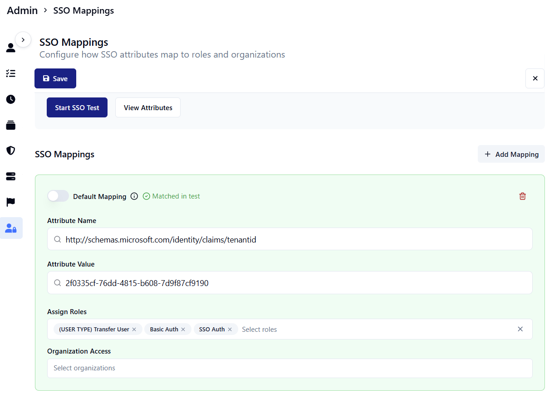This screenshot has height=393, width=549.
Task: Open the shield security sidebar icon
Action: (11, 150)
